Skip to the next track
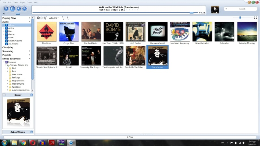The image size is (260, 146). click(24, 9)
